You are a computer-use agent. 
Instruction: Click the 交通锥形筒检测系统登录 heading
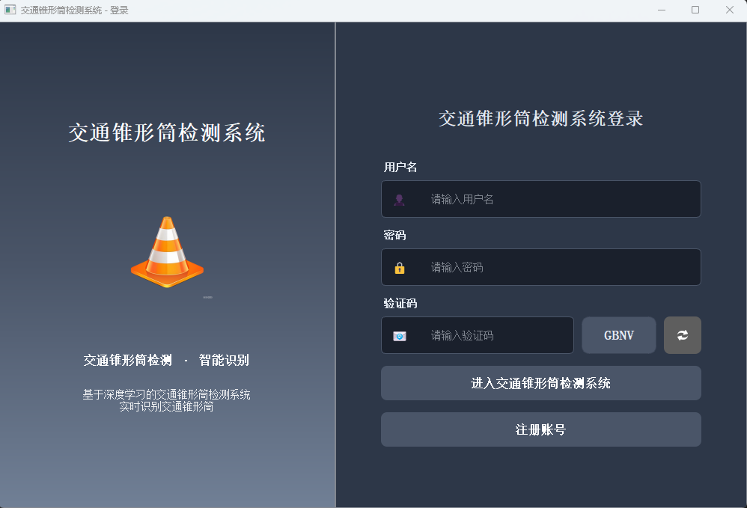pyautogui.click(x=540, y=119)
